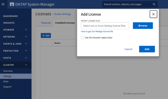Open Cluster Disks page

pyautogui.click(x=6, y=81)
